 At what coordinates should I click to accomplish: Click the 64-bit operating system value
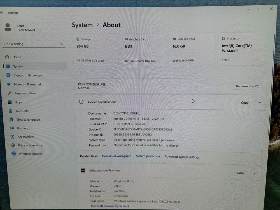(x=144, y=140)
